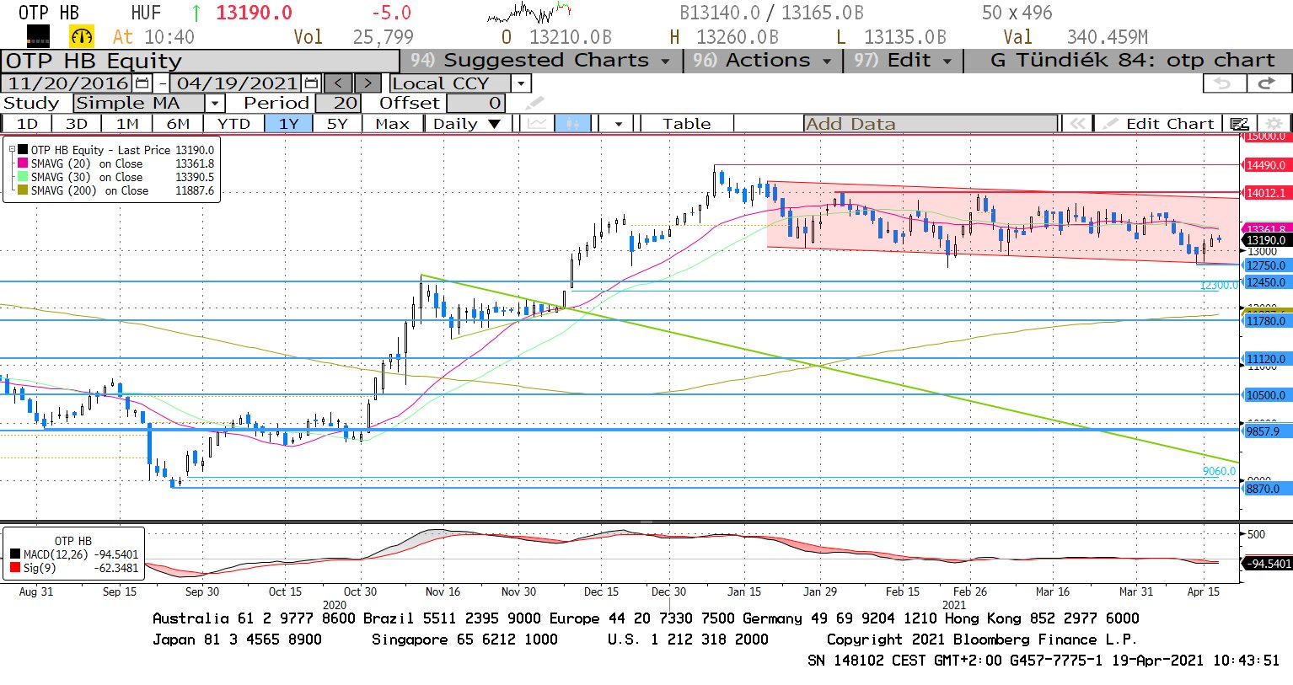Click the intraday sparkline mini chart
Viewport: 1293px width, 685px height.
click(529, 13)
